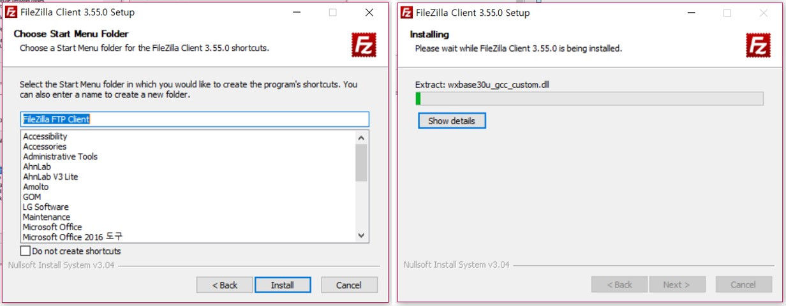Click FileZilla title bar icon of left window

point(11,13)
